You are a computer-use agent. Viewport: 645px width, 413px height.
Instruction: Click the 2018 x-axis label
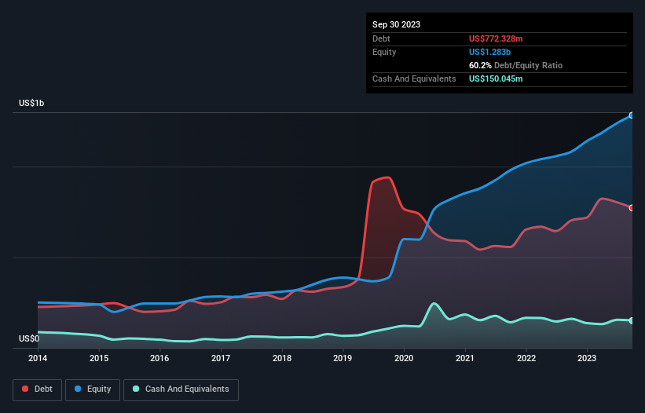click(x=282, y=358)
